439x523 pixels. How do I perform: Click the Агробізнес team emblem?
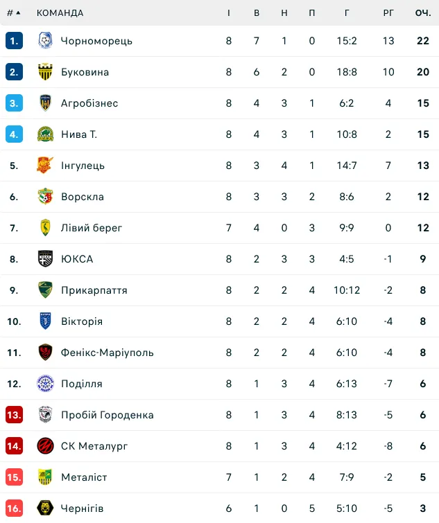pos(45,103)
